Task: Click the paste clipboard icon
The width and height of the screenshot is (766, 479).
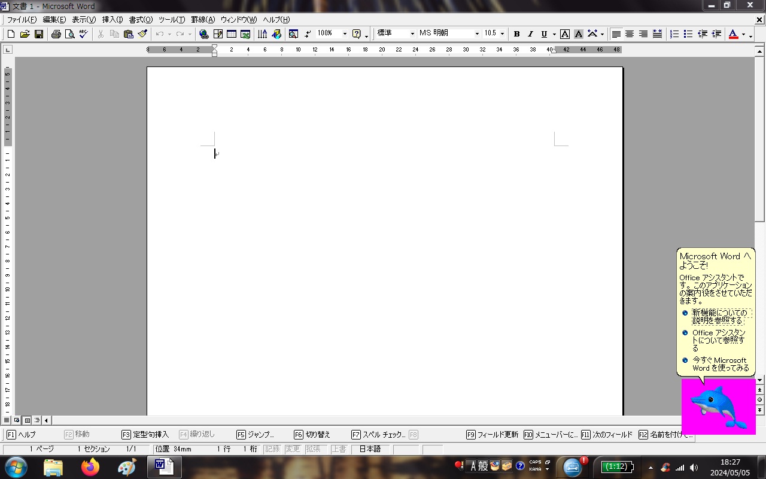Action: (128, 34)
